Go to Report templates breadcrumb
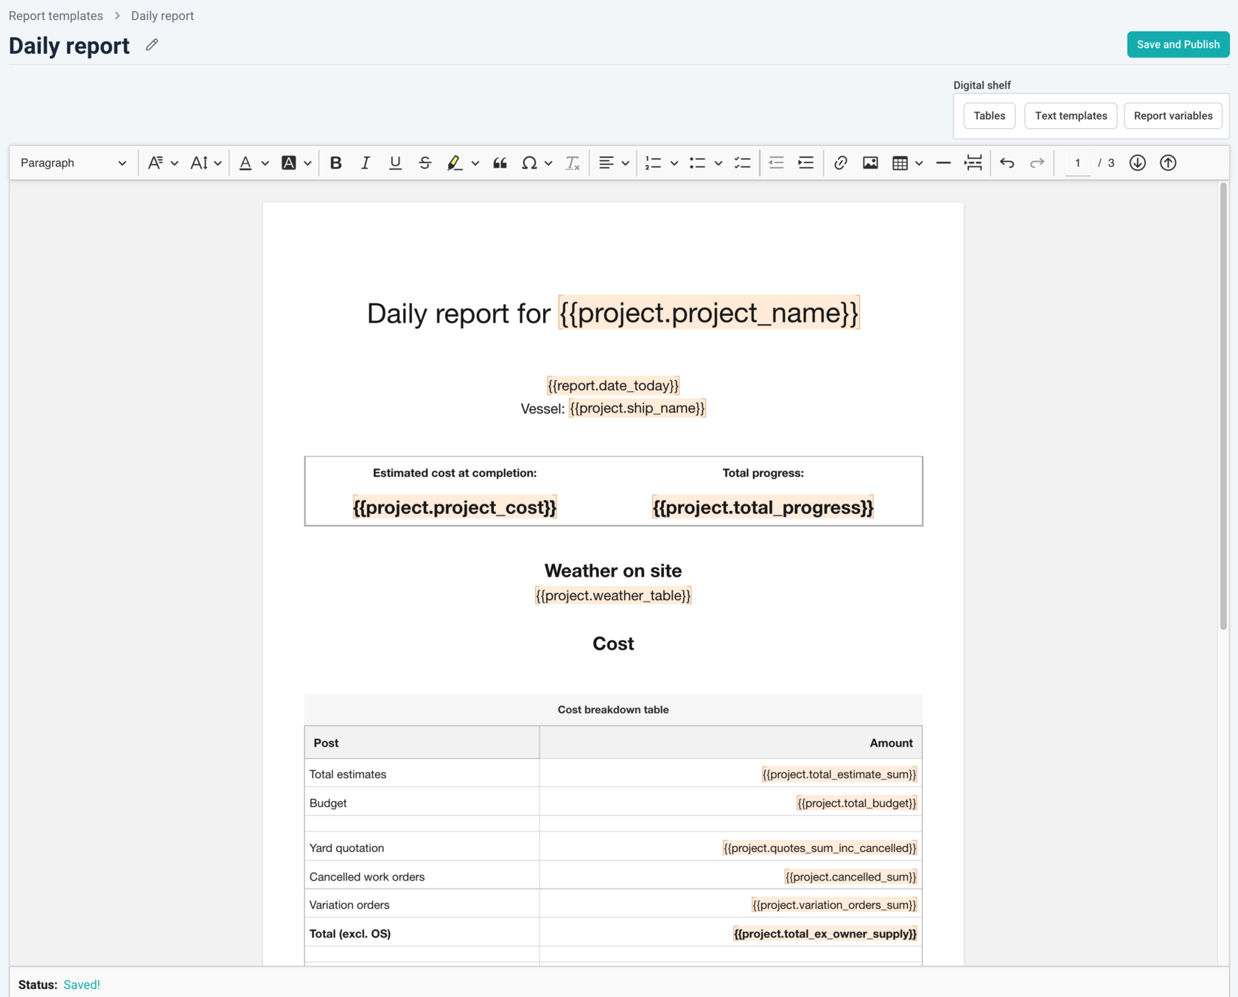This screenshot has width=1238, height=997. tap(56, 15)
